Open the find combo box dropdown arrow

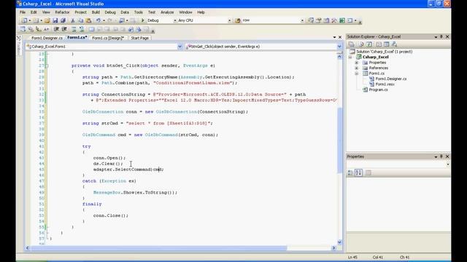click(x=302, y=20)
